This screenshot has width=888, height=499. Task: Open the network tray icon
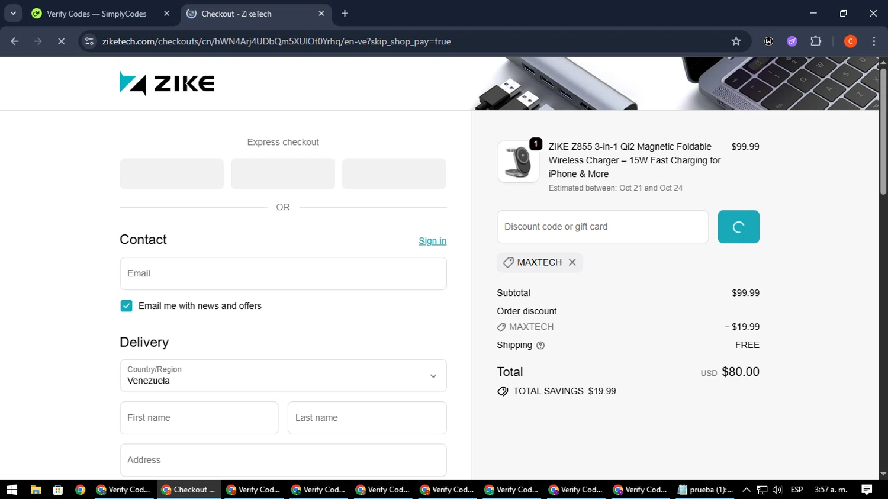[762, 490]
